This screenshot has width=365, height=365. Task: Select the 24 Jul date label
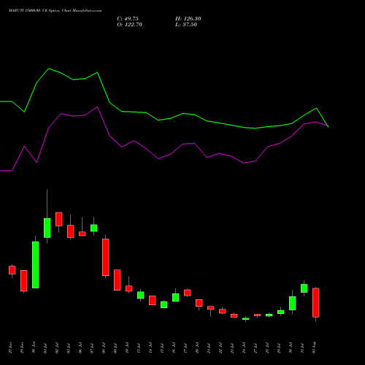click(244, 347)
